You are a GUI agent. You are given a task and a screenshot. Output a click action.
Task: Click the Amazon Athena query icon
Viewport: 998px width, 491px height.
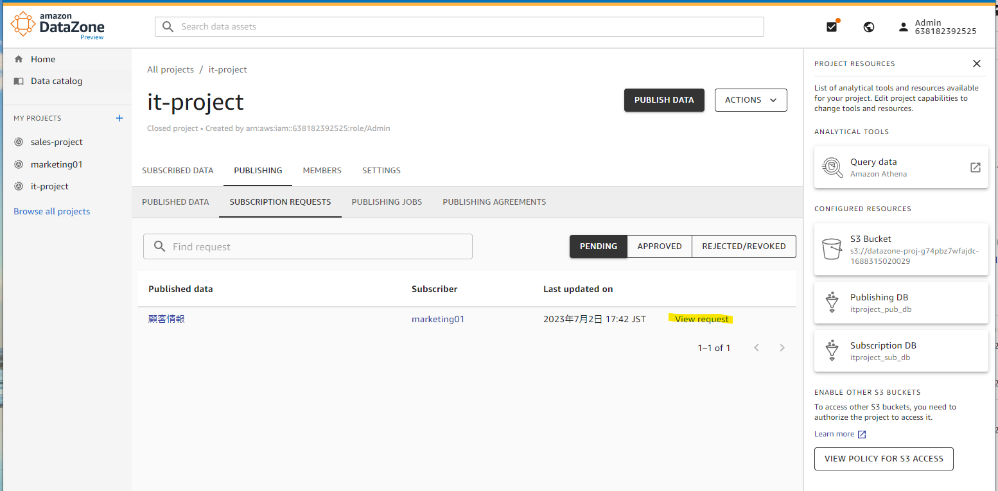(832, 168)
